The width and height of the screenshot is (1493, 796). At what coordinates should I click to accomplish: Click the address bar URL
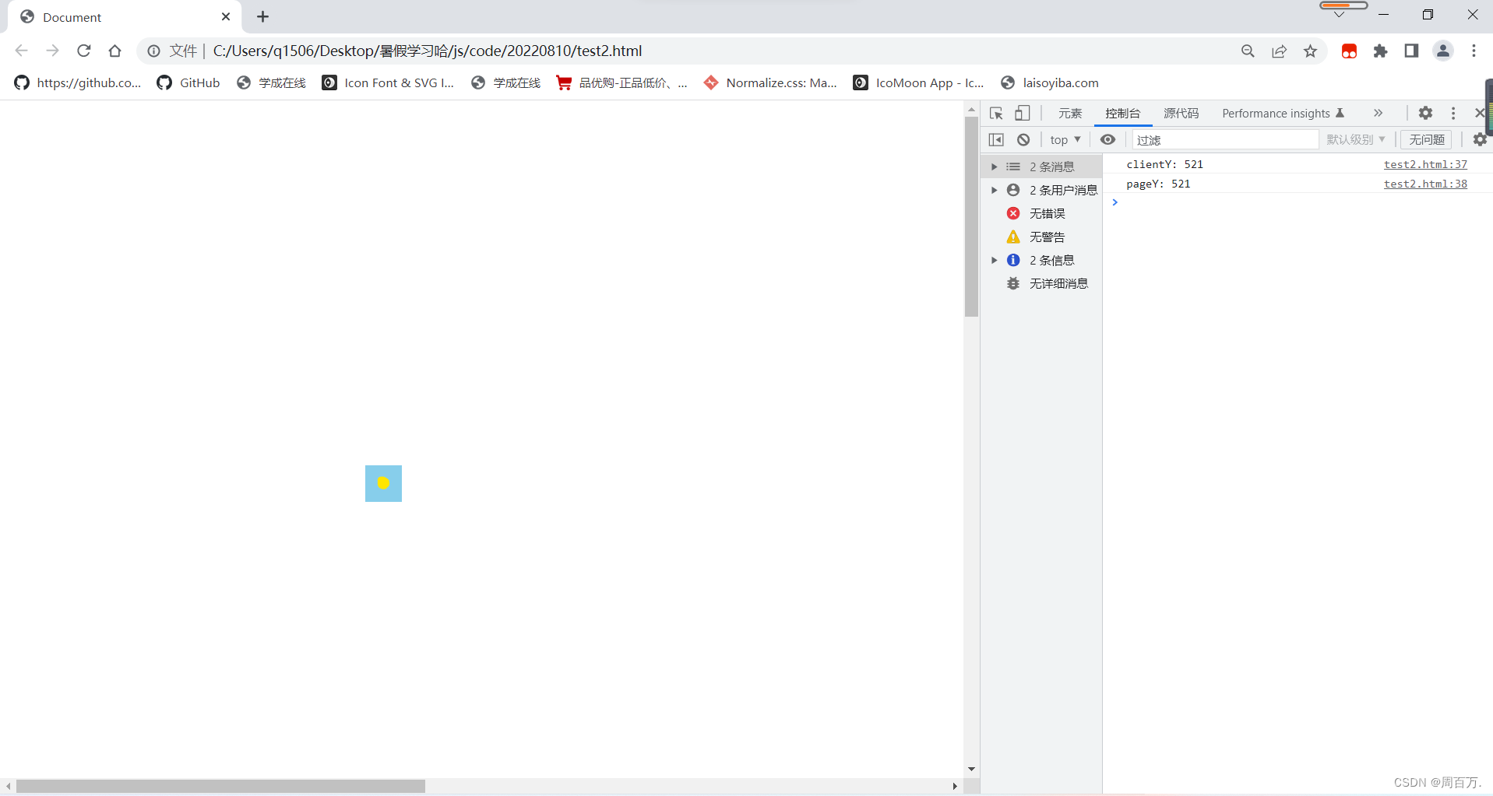coord(428,51)
